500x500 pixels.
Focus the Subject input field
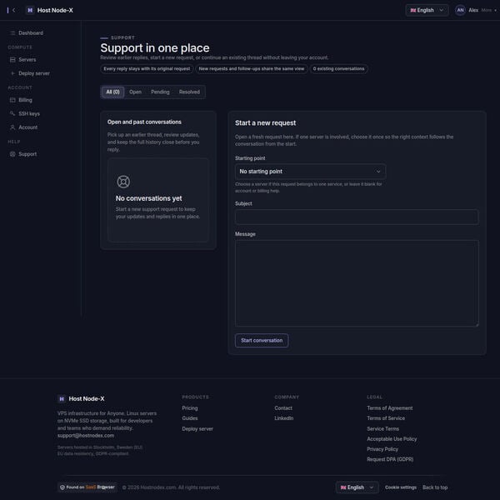pyautogui.click(x=357, y=217)
